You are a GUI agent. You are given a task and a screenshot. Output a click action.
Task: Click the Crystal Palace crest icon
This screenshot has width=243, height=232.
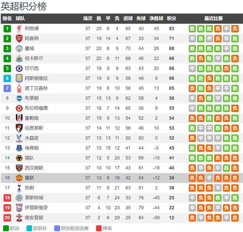click(x=19, y=138)
